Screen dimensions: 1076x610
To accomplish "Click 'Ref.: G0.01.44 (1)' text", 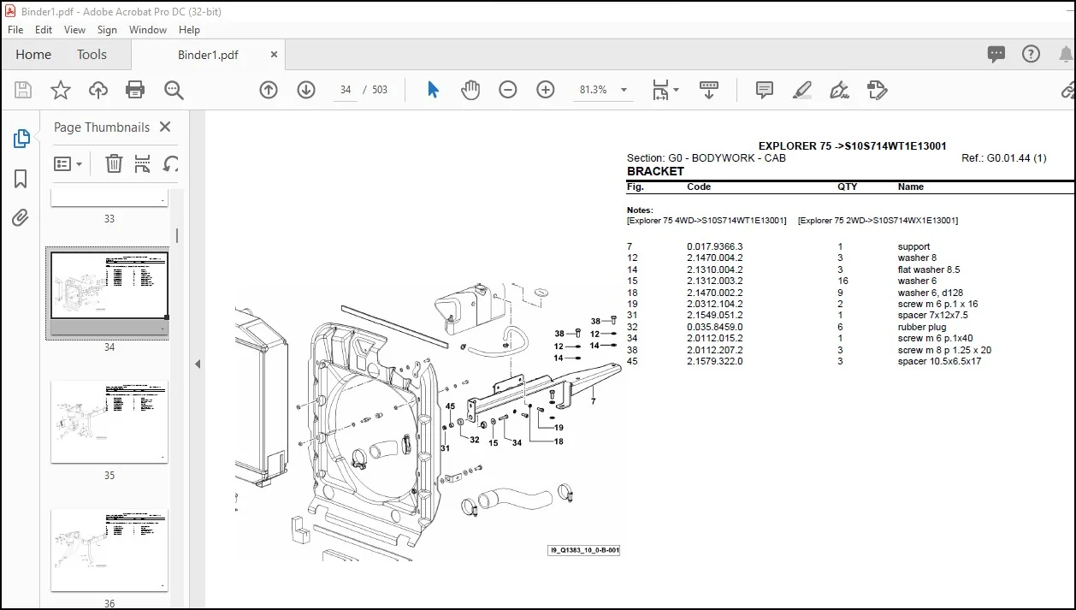I will point(1003,158).
